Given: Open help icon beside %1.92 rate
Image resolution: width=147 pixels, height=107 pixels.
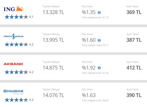Looking at the screenshot, I should coord(99,68).
